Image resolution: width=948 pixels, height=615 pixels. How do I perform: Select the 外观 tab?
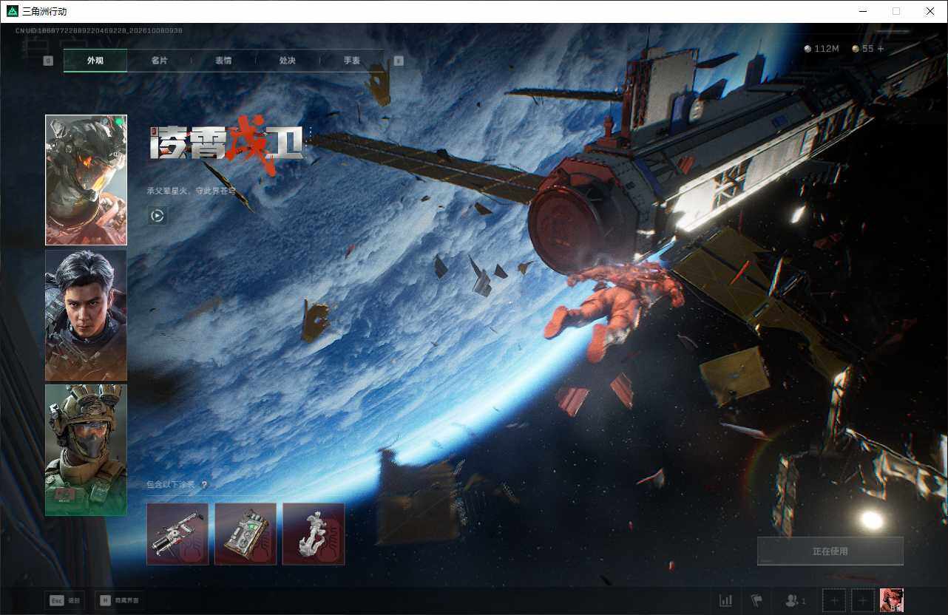(95, 61)
